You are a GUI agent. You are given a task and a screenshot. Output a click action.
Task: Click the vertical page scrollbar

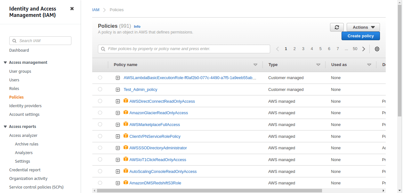399,61
